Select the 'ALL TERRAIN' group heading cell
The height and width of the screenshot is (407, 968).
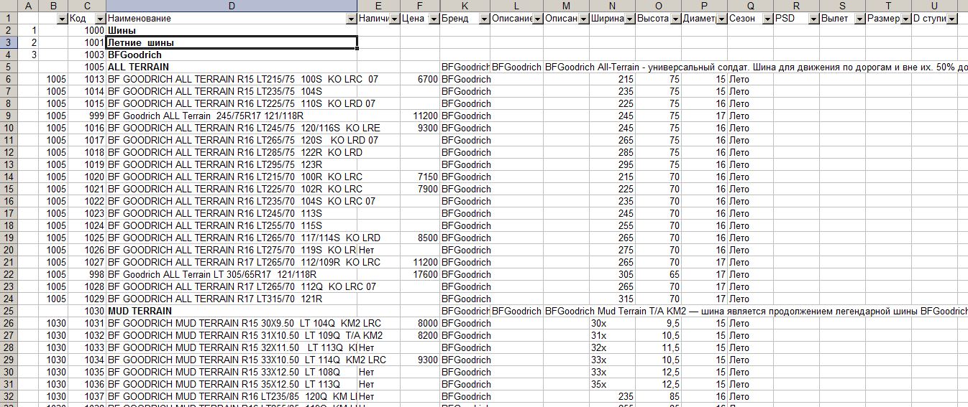(232, 67)
